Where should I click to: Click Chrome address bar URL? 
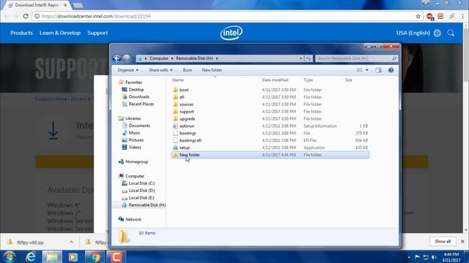click(96, 16)
